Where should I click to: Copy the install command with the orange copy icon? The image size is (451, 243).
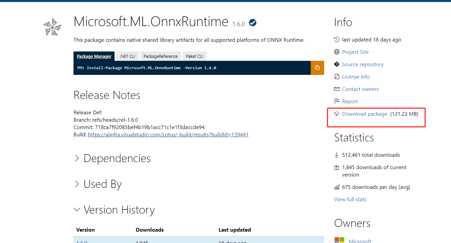tap(317, 68)
